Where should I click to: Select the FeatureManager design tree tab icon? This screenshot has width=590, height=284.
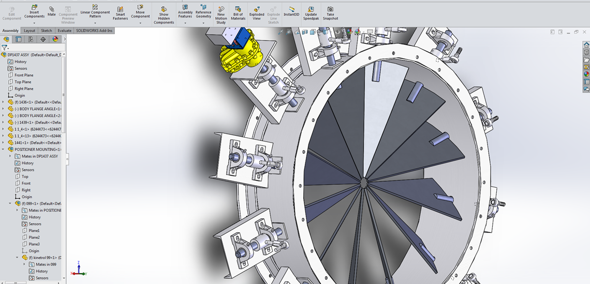[x=6, y=39]
